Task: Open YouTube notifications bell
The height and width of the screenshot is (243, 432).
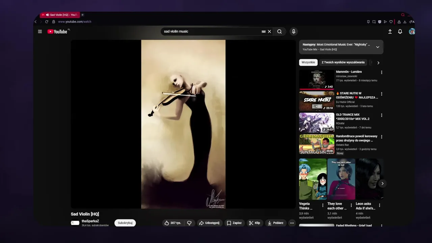Action: [400, 31]
